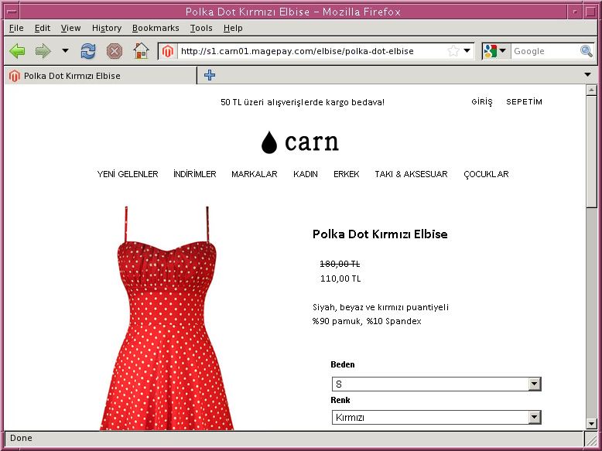Open a new tab with plus icon
This screenshot has height=451, width=602.
[209, 75]
